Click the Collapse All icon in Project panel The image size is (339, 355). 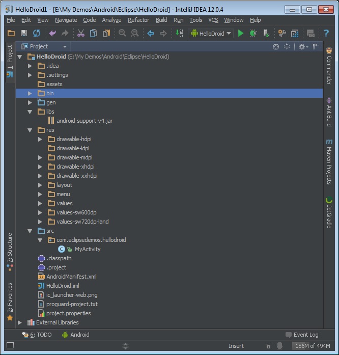tap(287, 47)
